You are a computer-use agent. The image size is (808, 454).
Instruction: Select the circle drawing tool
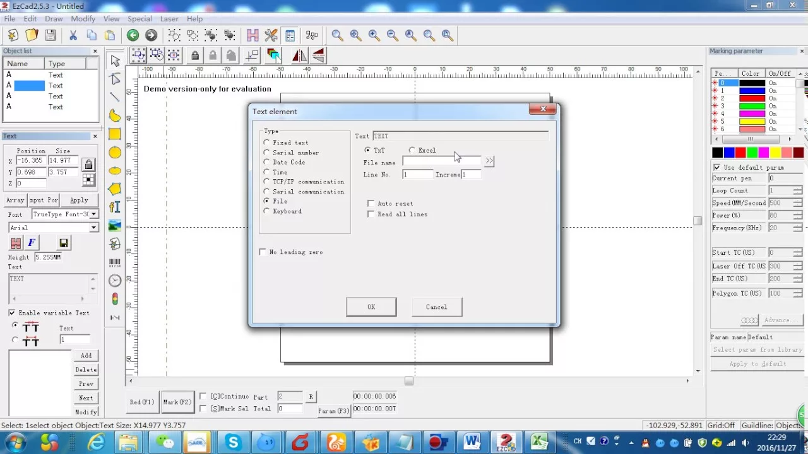[115, 152]
